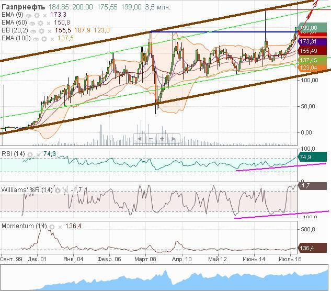The height and width of the screenshot is (291, 331).
Task: Move chart right with the right arrow button
Action: point(174,139)
